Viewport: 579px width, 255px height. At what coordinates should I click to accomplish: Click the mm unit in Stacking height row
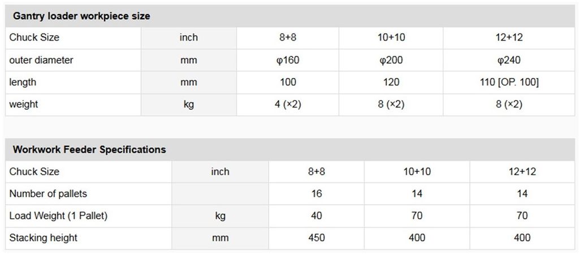[220, 238]
